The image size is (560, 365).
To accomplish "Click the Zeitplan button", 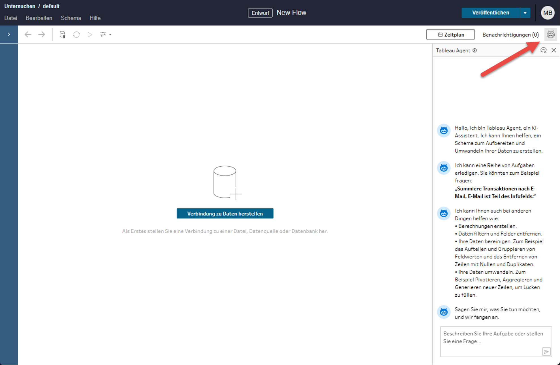I will 450,35.
